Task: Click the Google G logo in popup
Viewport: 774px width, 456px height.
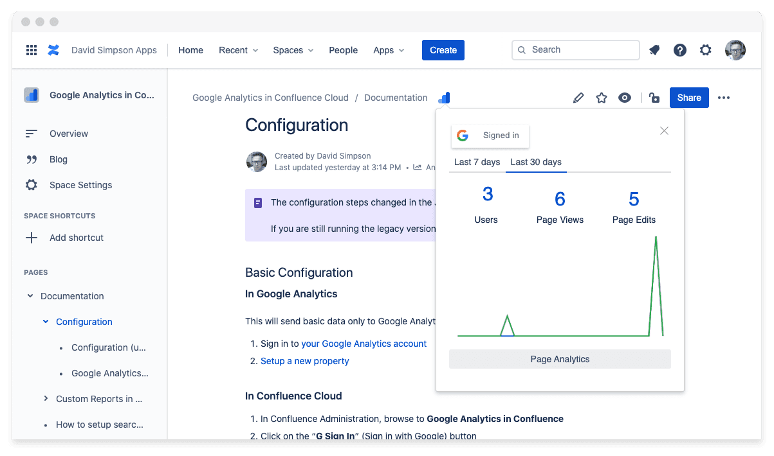Action: tap(463, 136)
